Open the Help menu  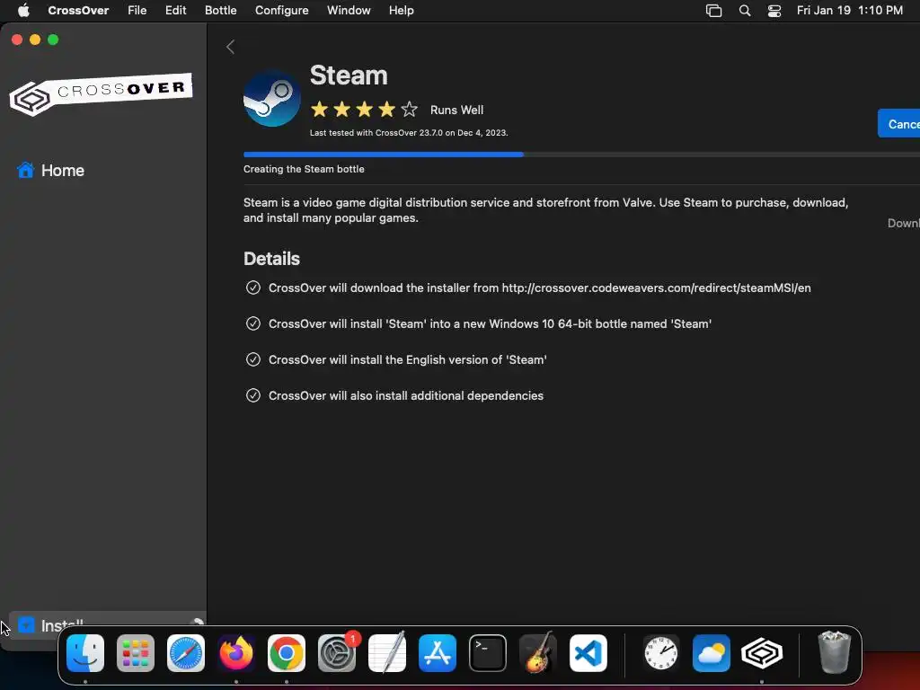[402, 11]
